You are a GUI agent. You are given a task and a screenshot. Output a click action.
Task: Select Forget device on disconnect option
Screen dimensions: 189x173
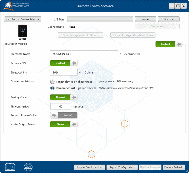[x=52, y=82]
